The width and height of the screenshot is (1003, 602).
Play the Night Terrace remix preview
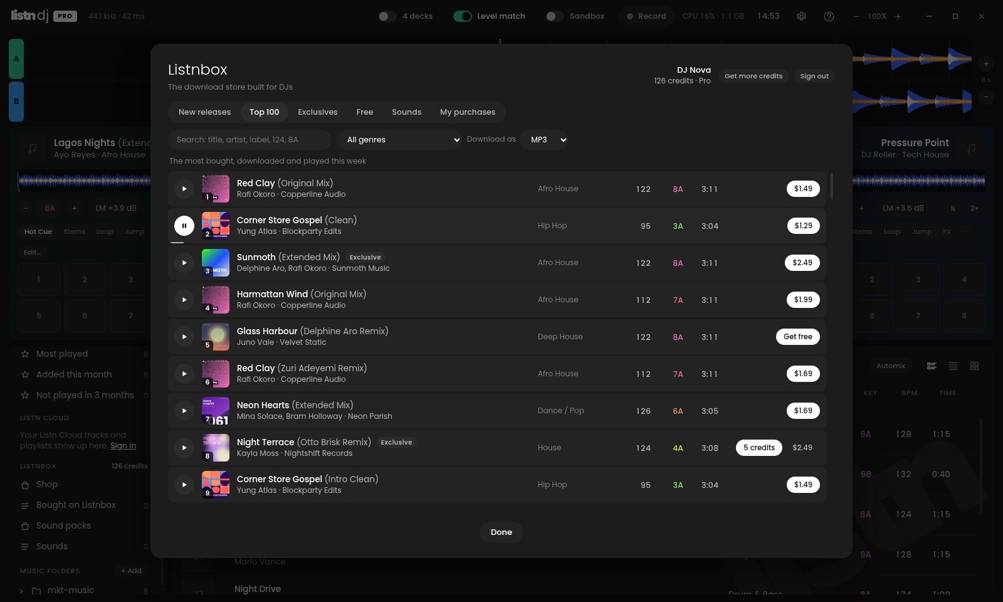184,448
